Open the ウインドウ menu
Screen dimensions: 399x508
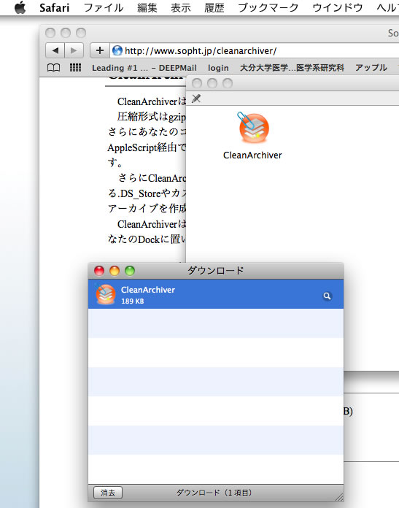click(x=338, y=7)
